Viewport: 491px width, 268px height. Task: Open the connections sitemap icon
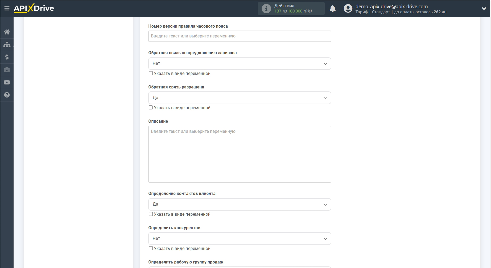(x=7, y=44)
